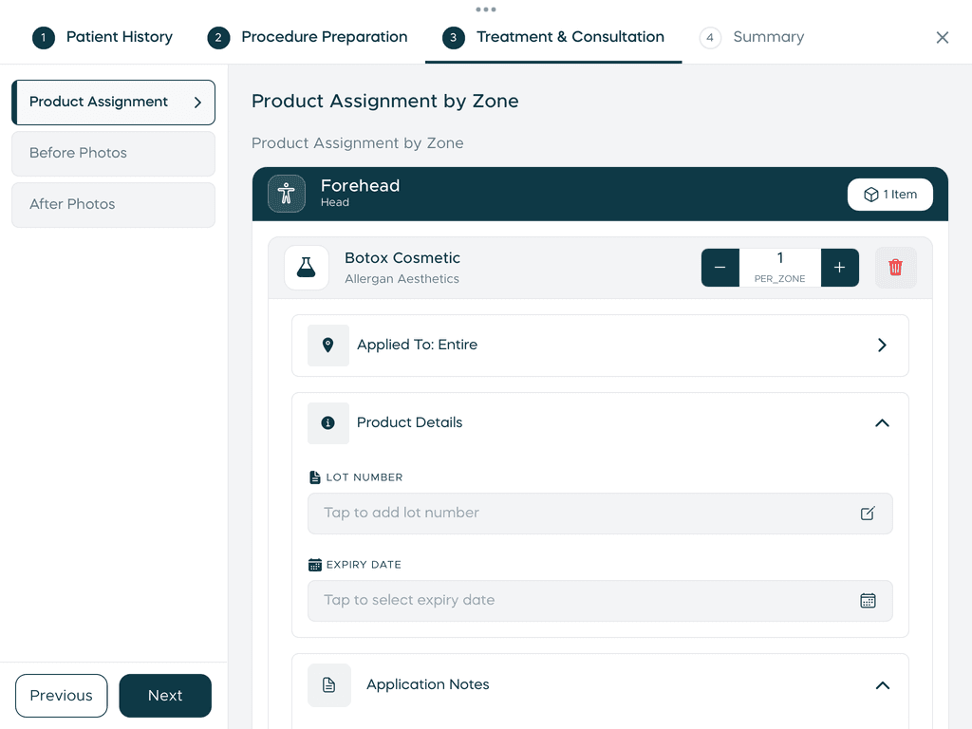Click the step 4 number circle
The width and height of the screenshot is (972, 729).
(710, 38)
